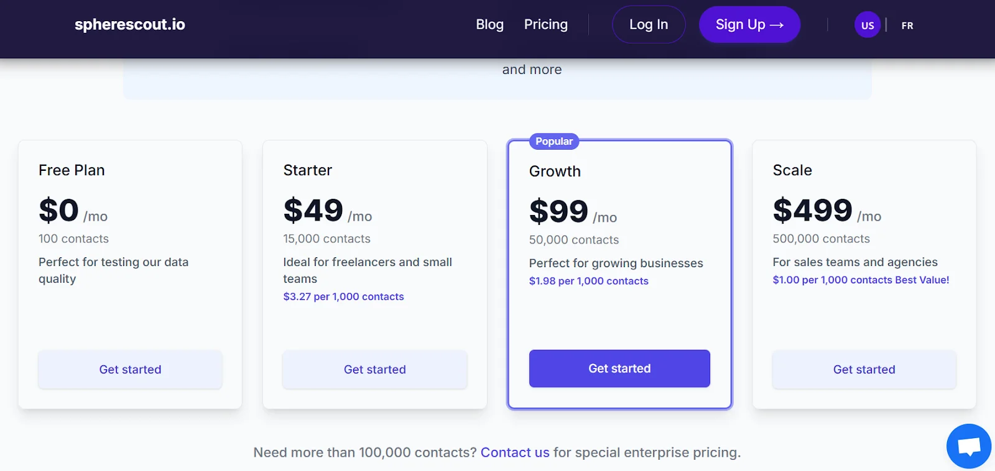
Task: Click the Popular badge on Growth
Action: click(x=554, y=141)
